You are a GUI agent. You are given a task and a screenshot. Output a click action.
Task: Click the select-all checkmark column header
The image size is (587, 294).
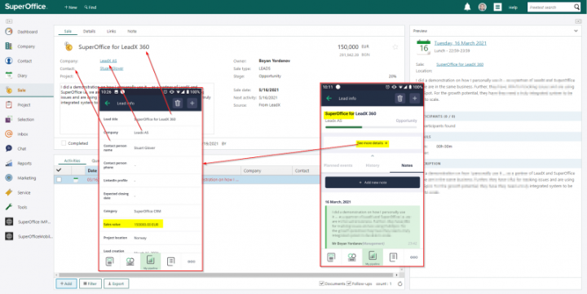click(x=59, y=170)
